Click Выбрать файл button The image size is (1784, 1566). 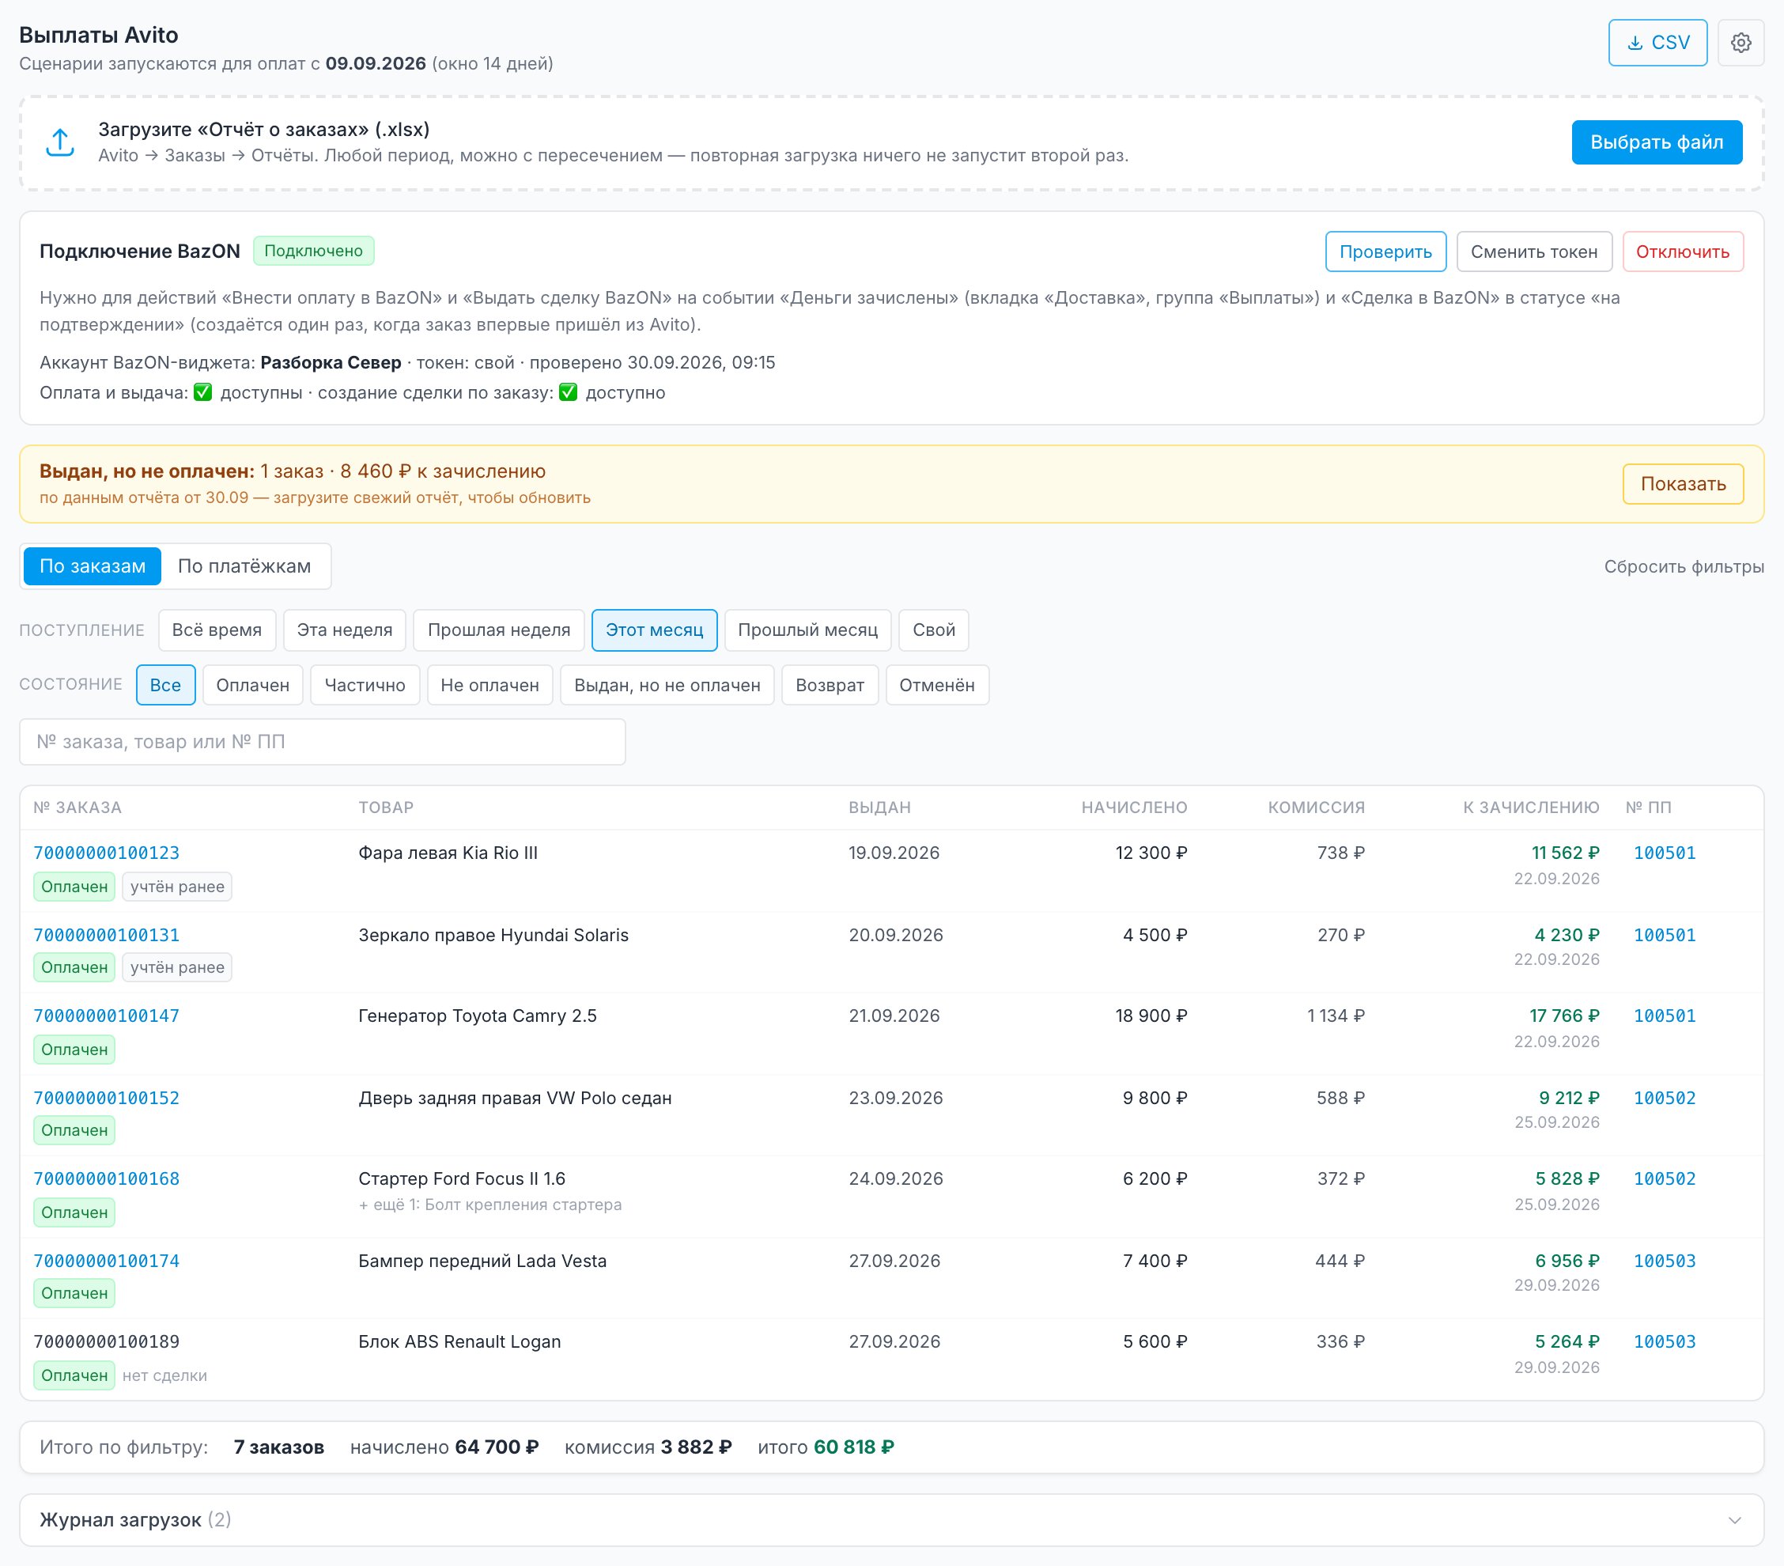tap(1657, 142)
